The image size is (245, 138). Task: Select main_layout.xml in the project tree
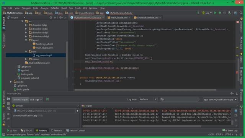click(x=42, y=48)
